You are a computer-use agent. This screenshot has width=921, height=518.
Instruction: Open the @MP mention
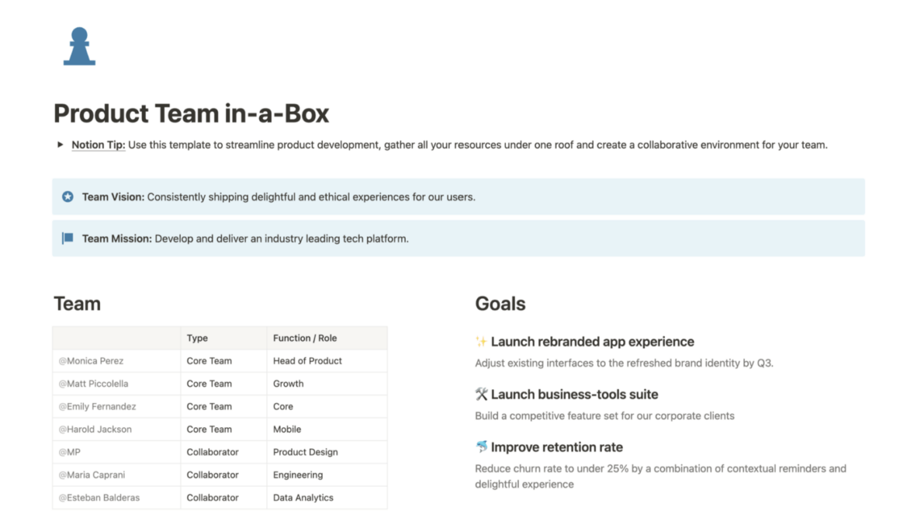[70, 452]
